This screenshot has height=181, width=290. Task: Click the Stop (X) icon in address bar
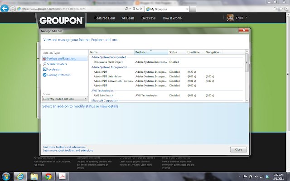click(x=141, y=9)
